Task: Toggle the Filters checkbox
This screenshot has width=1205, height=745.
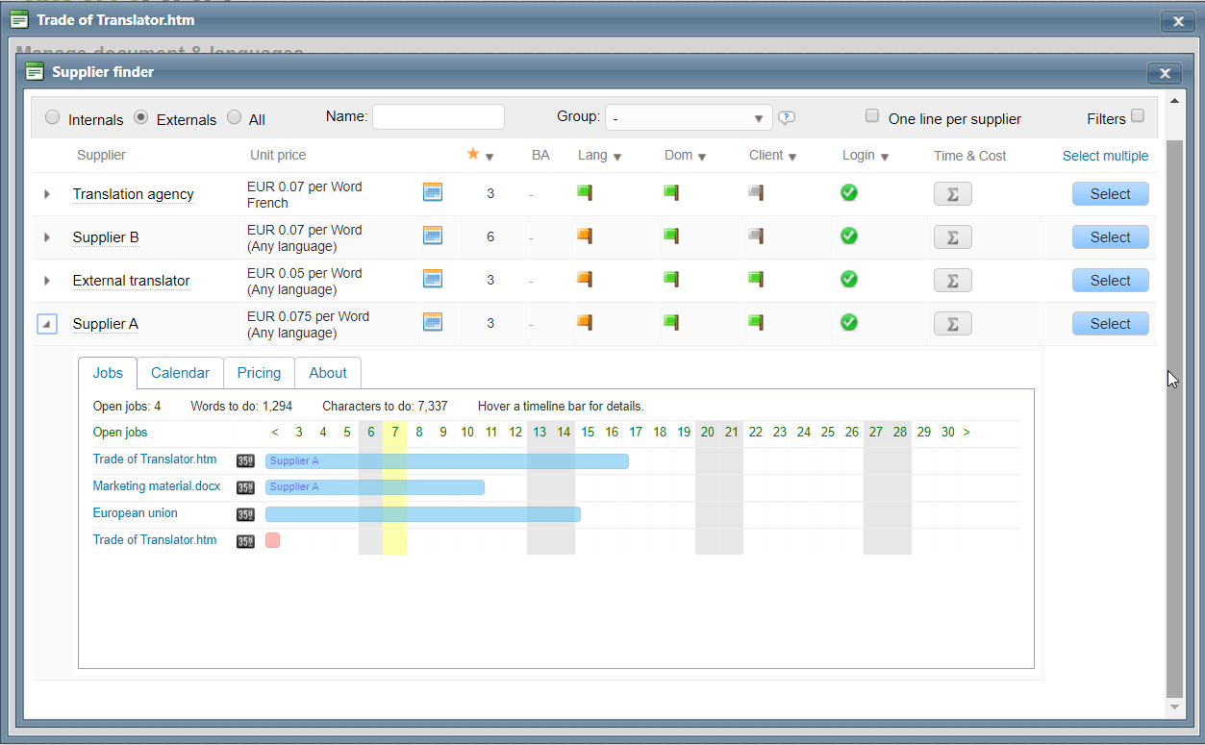Action: coord(1139,118)
